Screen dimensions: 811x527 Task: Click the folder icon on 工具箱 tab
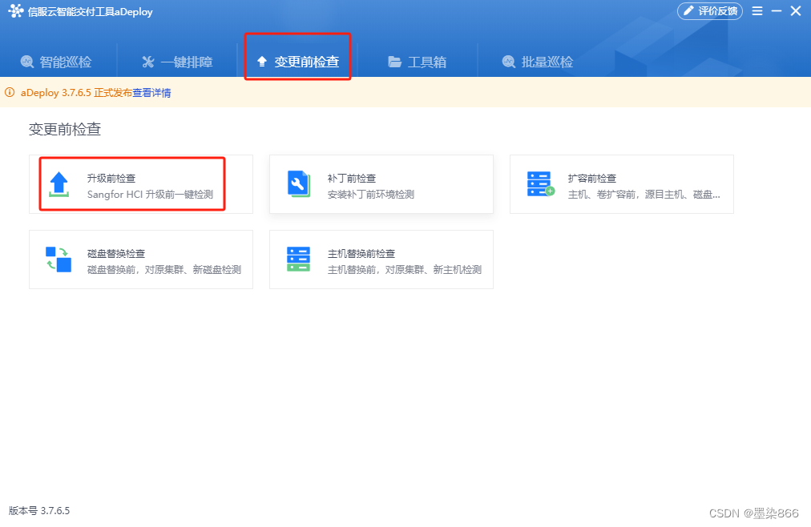point(394,62)
